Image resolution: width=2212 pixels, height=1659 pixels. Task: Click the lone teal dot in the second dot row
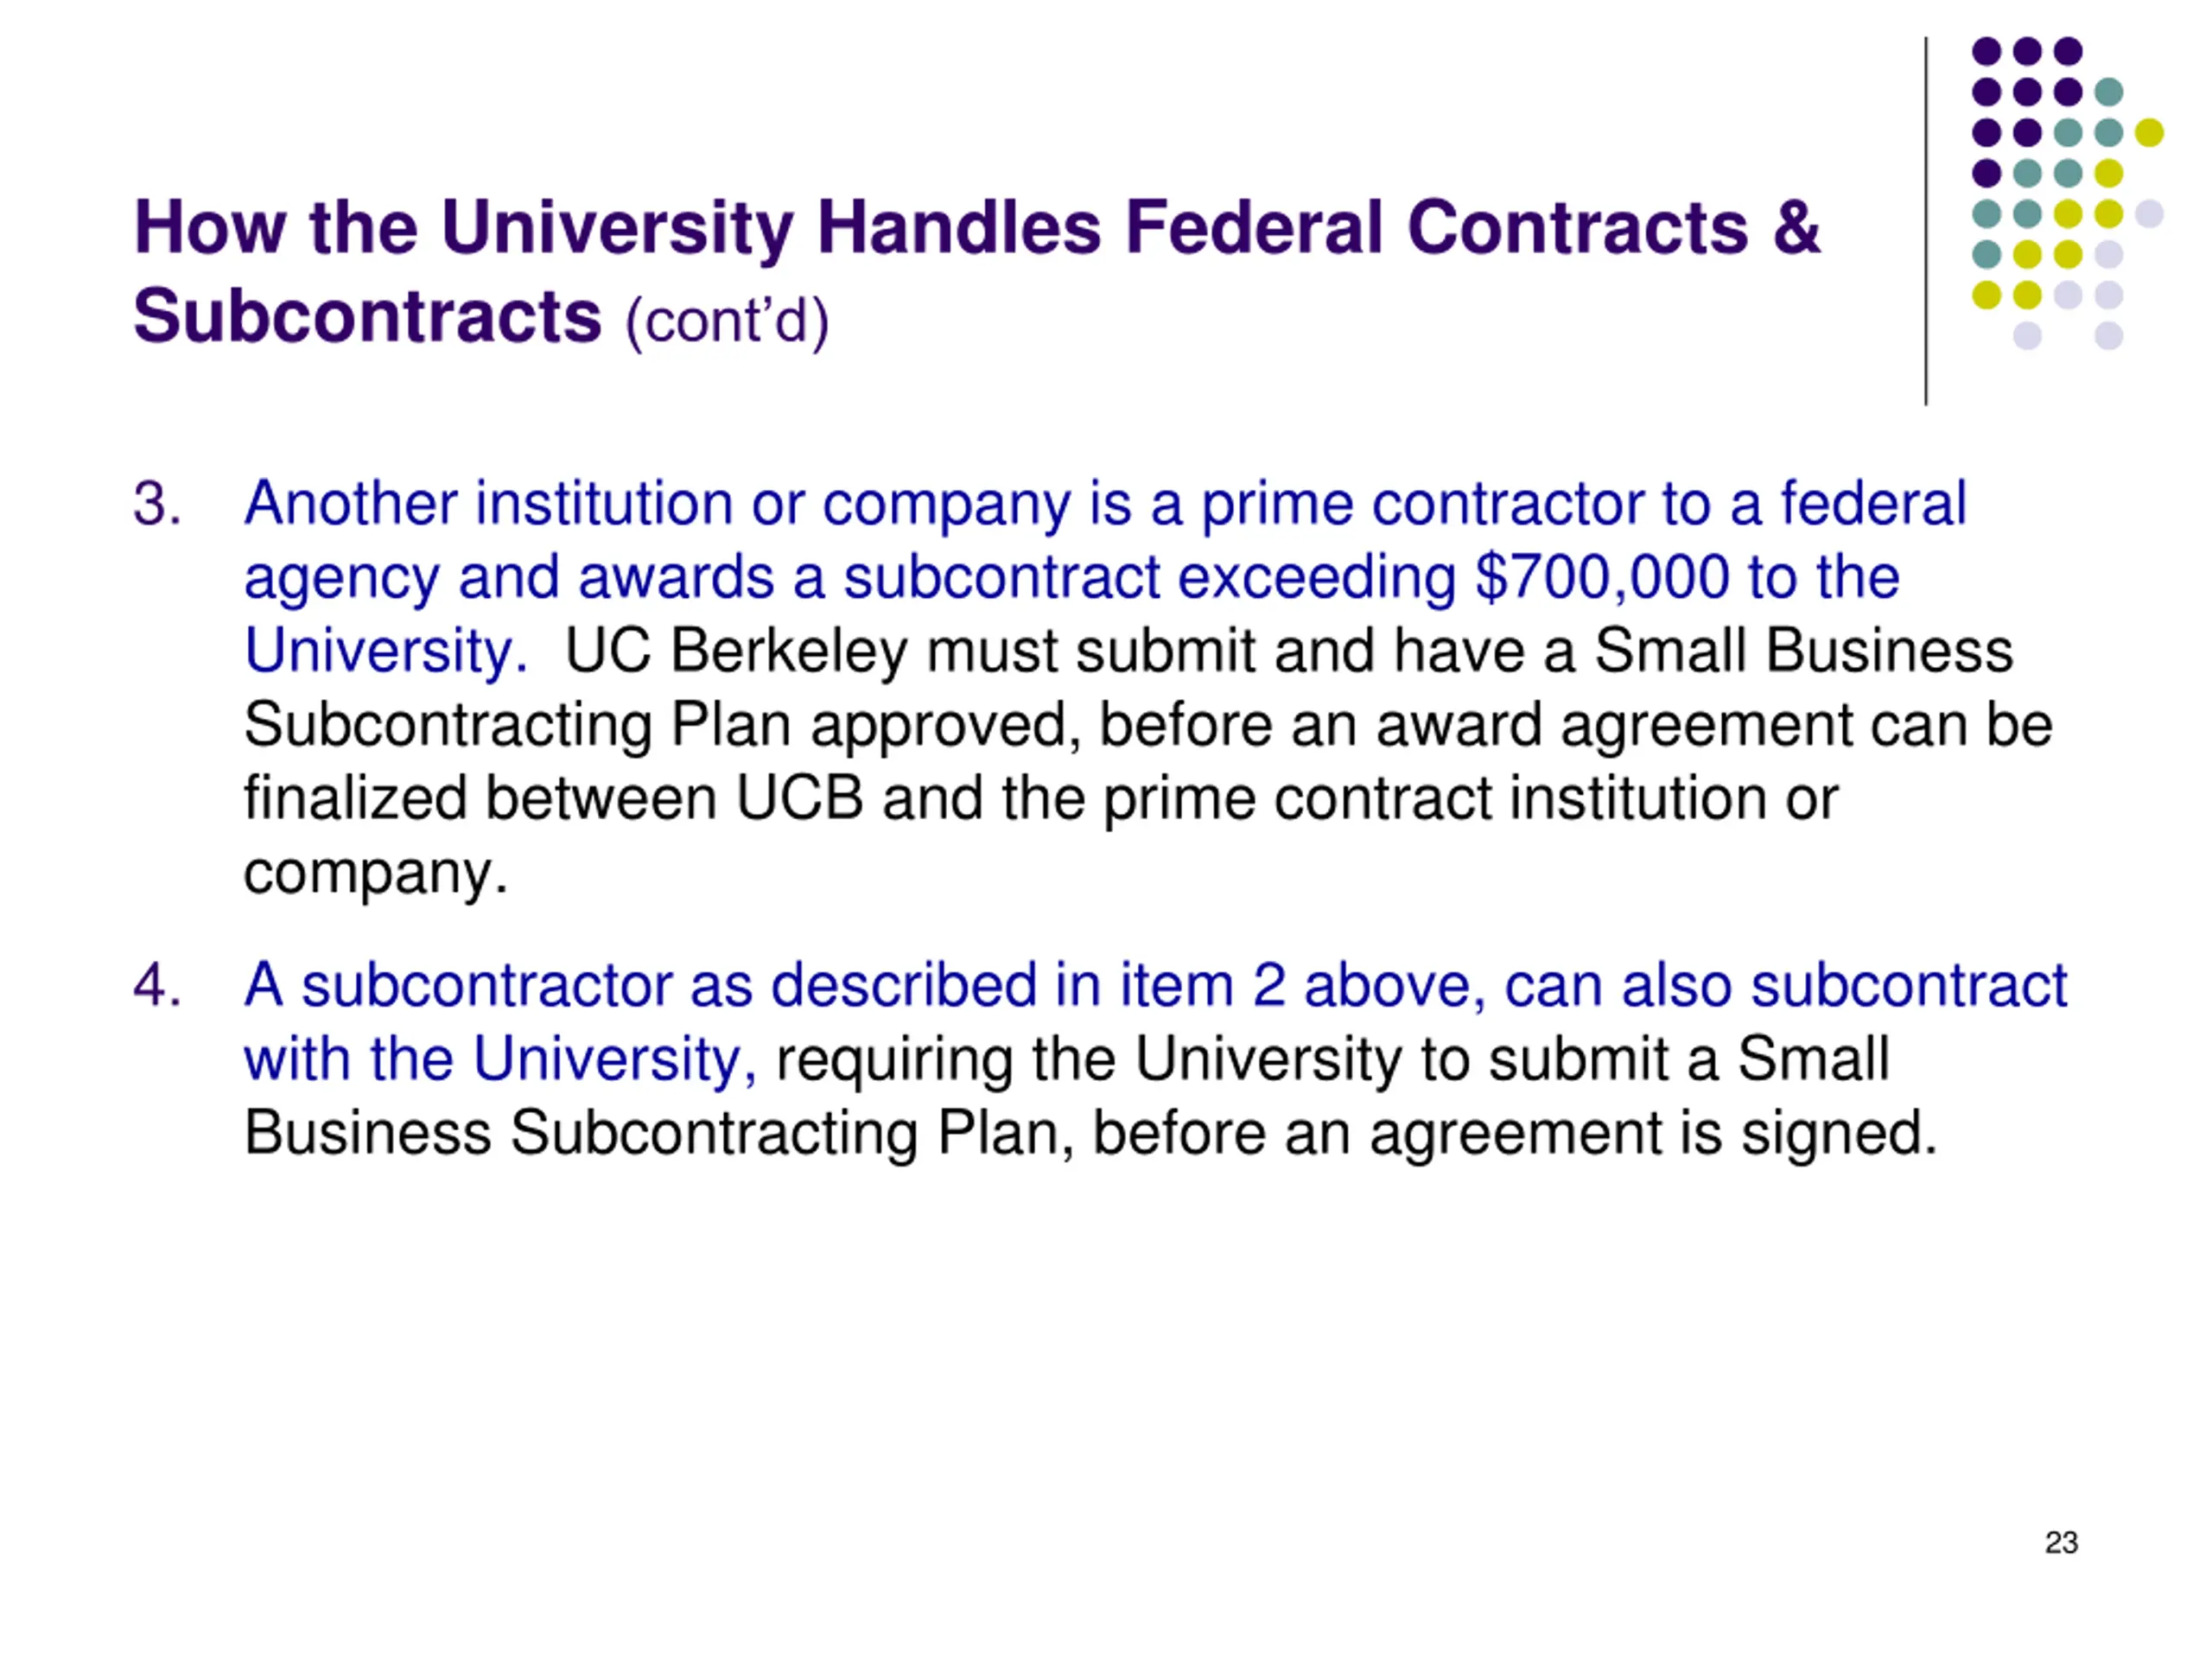pos(2108,92)
